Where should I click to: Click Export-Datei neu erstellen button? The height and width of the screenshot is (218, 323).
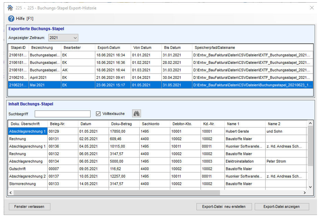pos(224,206)
